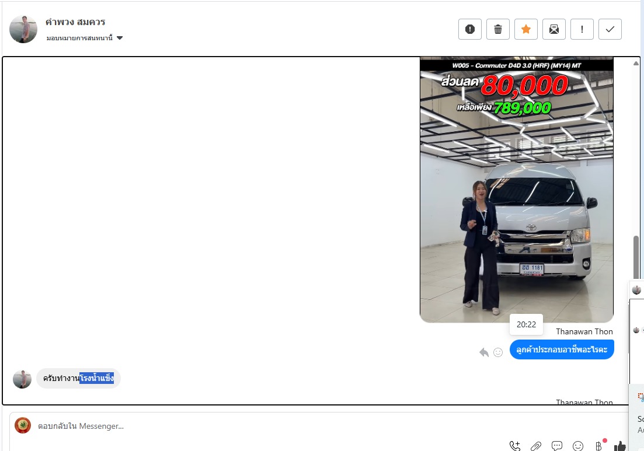The image size is (644, 451).
Task: Open the assign conversation dropdown
Action: [85, 38]
